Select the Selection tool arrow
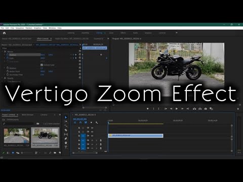Viewport: 243px width, 182px height. coord(66,117)
